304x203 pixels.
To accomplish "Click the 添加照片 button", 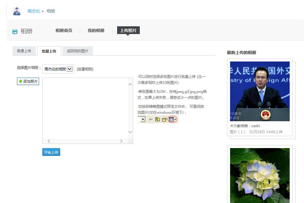I will coord(28,81).
